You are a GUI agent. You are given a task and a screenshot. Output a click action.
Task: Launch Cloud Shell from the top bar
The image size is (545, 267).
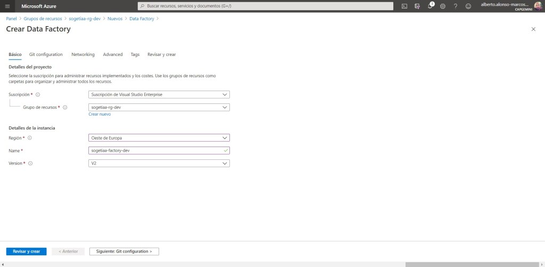tap(404, 6)
